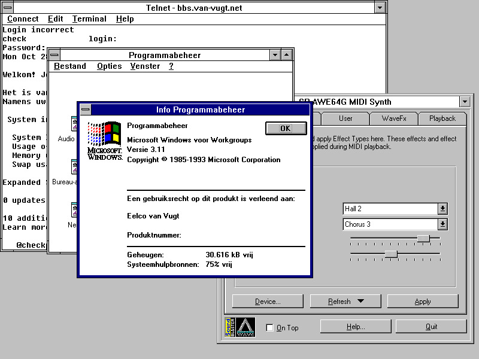The image size is (479, 359).
Task: Switch to the Playback tab
Action: coord(442,118)
